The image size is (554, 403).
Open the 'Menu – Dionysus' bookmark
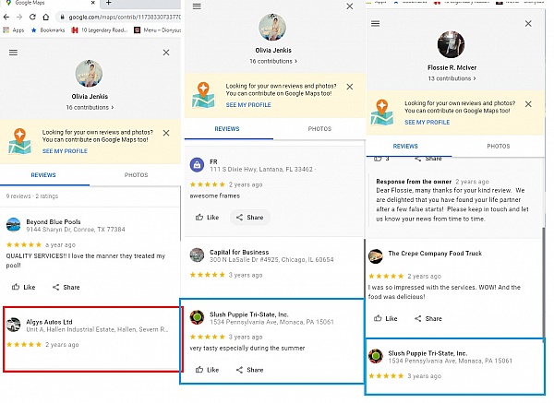pyautogui.click(x=158, y=30)
